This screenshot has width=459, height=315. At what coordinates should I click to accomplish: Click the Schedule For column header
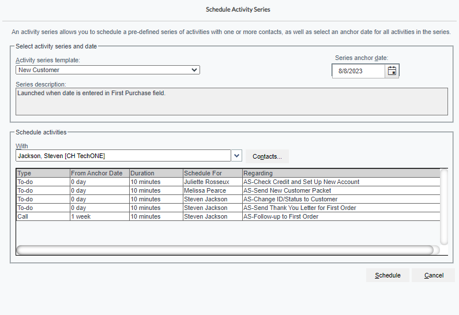pos(213,173)
